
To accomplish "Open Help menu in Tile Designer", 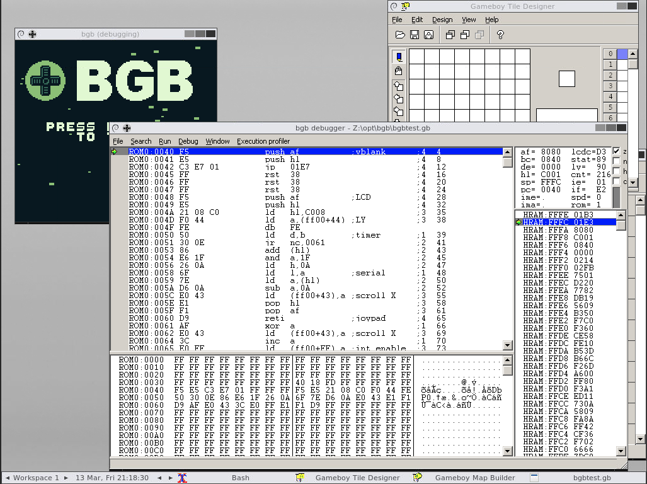I will (x=491, y=20).
